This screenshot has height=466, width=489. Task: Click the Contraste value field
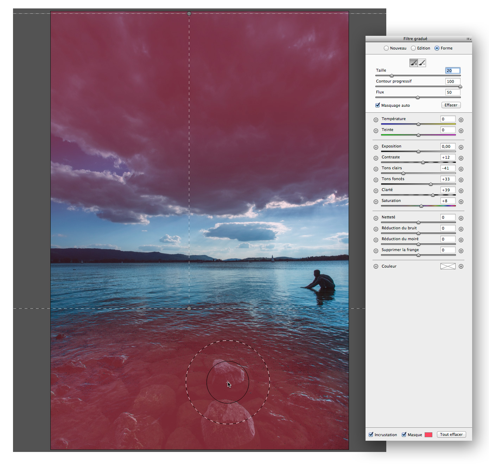pyautogui.click(x=448, y=157)
